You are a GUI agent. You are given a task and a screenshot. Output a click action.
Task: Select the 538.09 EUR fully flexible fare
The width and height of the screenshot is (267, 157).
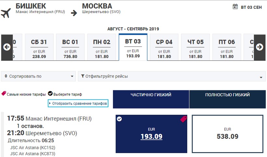228,134
